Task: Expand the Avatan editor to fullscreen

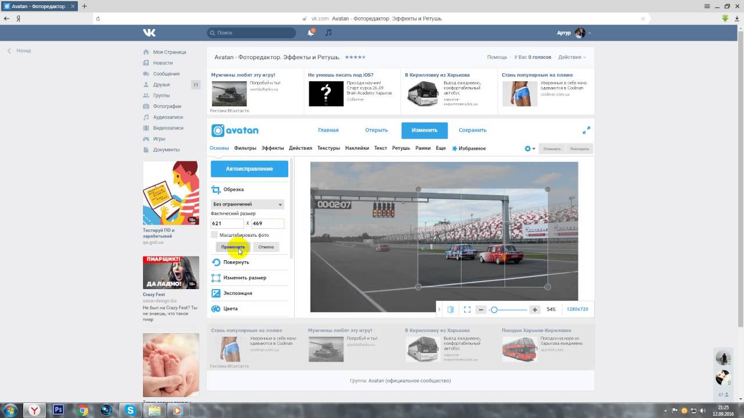Action: [586, 130]
